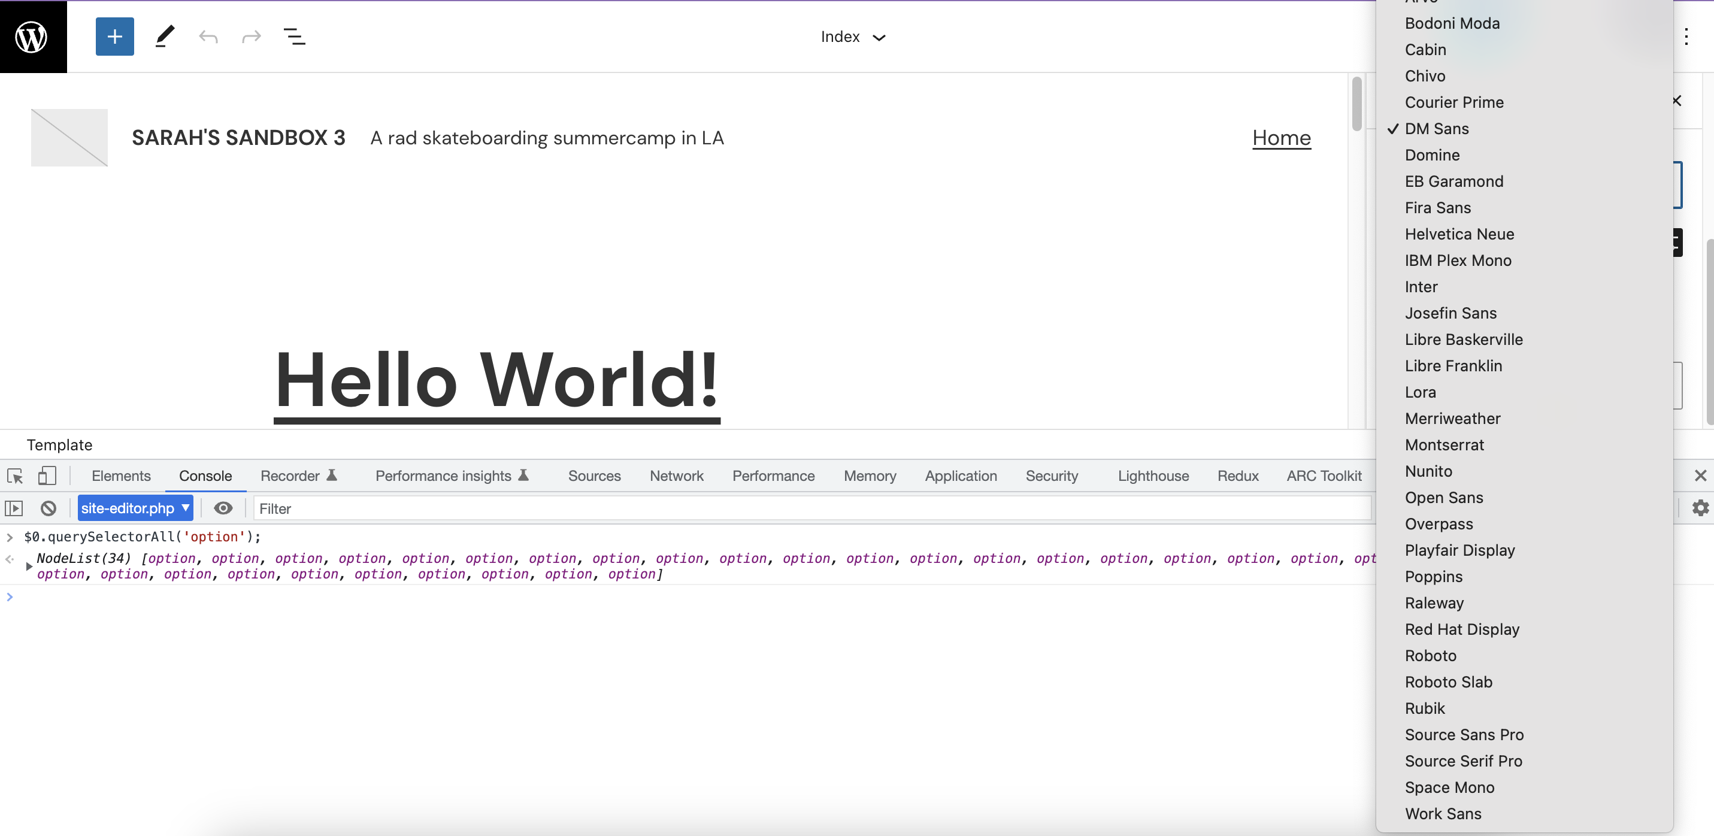
Task: Switch to the Network tab
Action: pos(676,476)
